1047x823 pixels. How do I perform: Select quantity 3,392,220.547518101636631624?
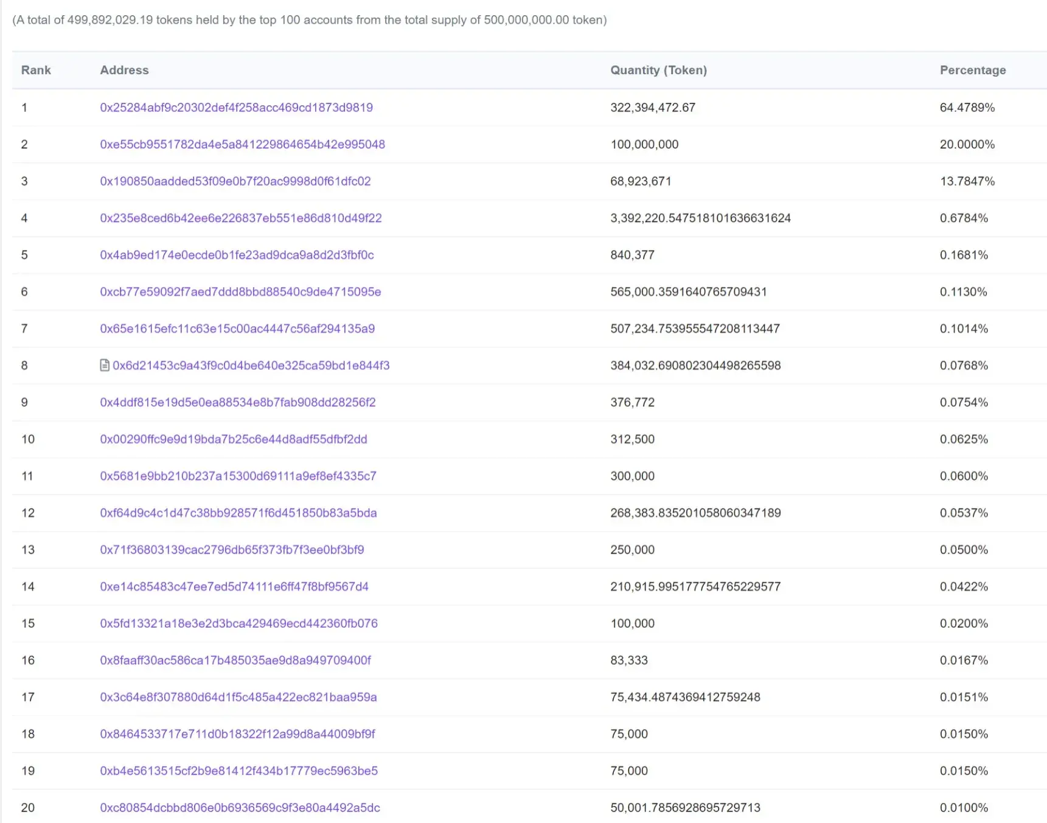700,218
